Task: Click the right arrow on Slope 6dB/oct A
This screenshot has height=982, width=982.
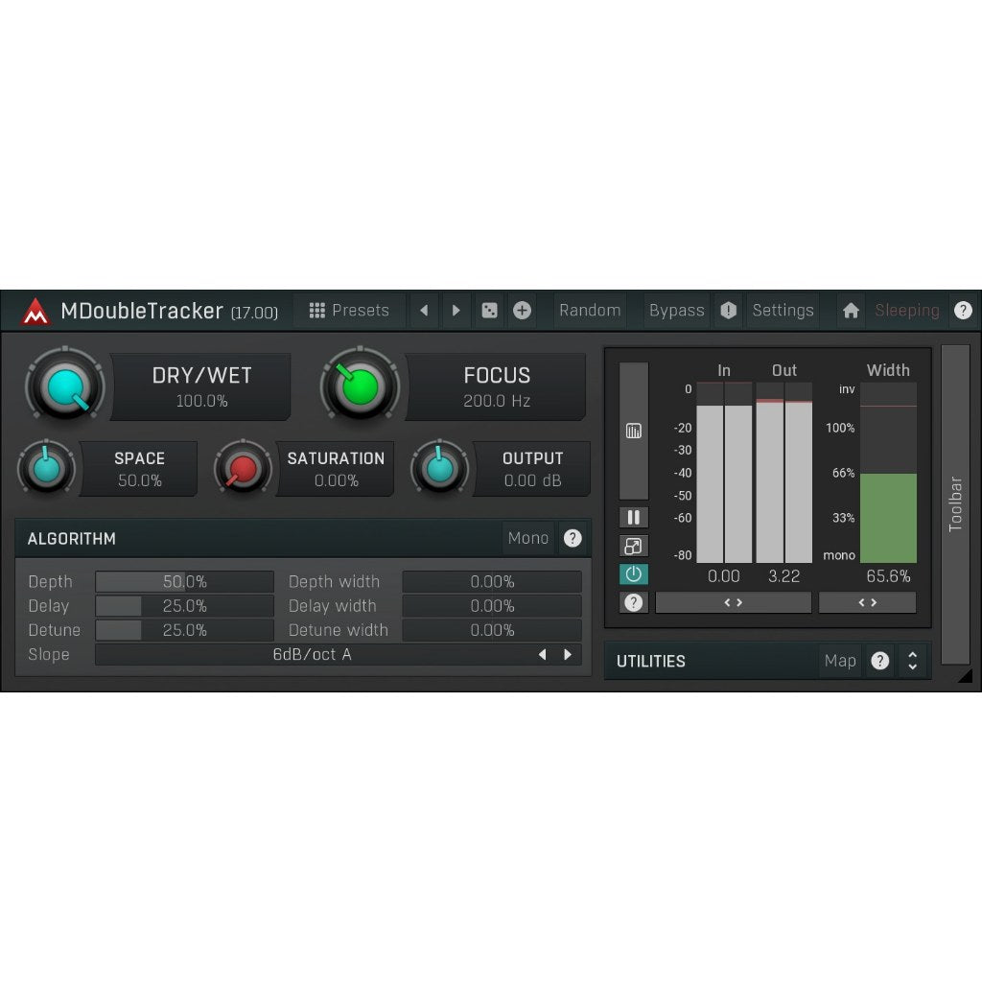Action: point(568,654)
